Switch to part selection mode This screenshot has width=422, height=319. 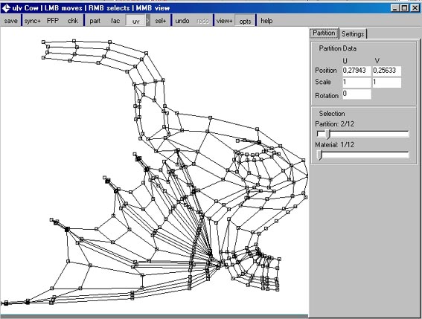pyautogui.click(x=95, y=21)
